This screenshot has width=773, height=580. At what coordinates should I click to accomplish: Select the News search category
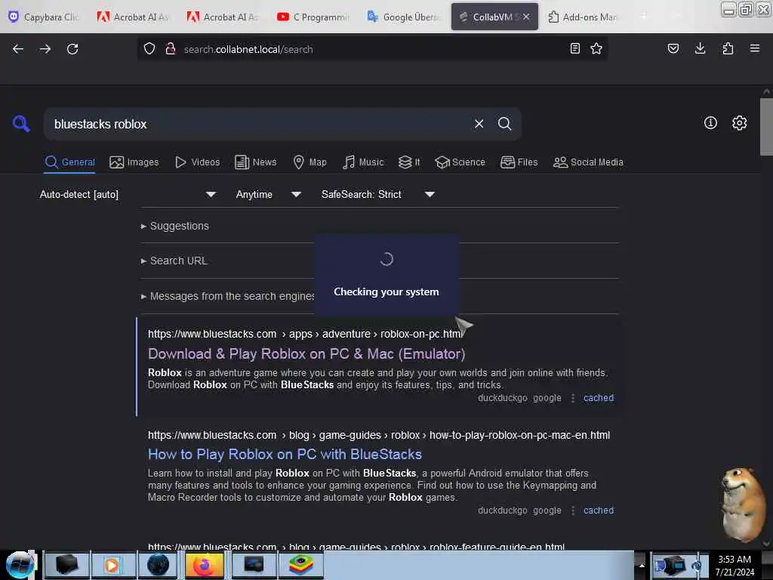(x=256, y=162)
